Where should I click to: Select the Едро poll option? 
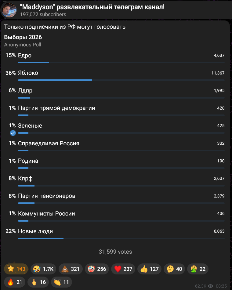coord(115,58)
